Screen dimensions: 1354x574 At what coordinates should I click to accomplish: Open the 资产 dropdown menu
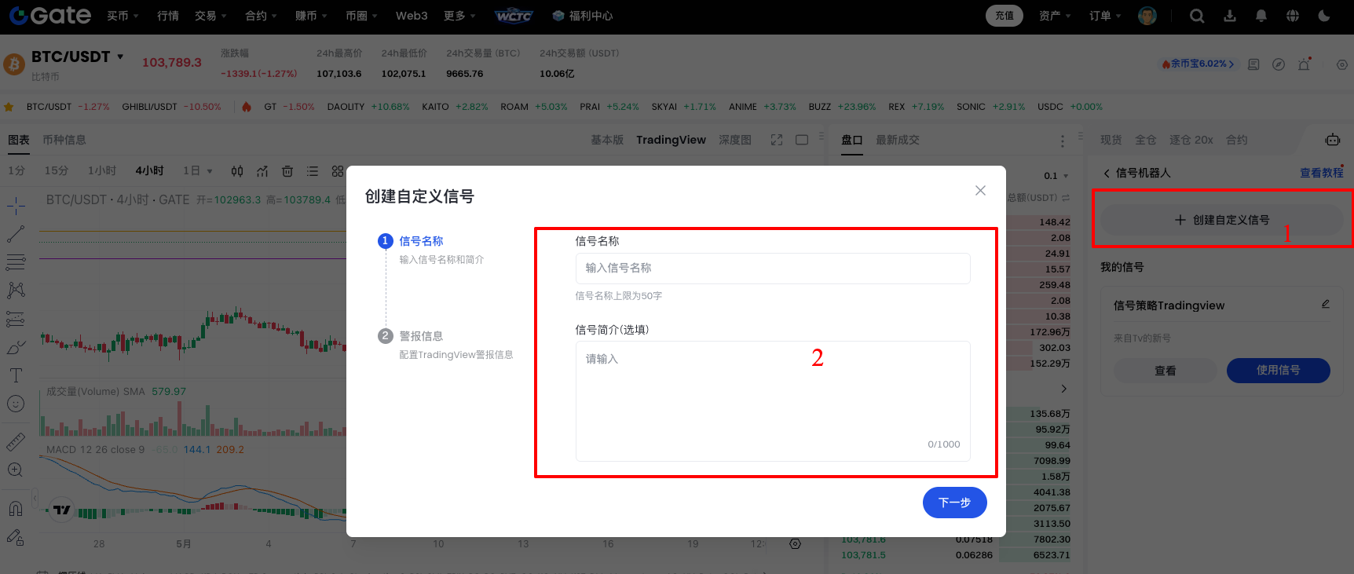(1054, 16)
